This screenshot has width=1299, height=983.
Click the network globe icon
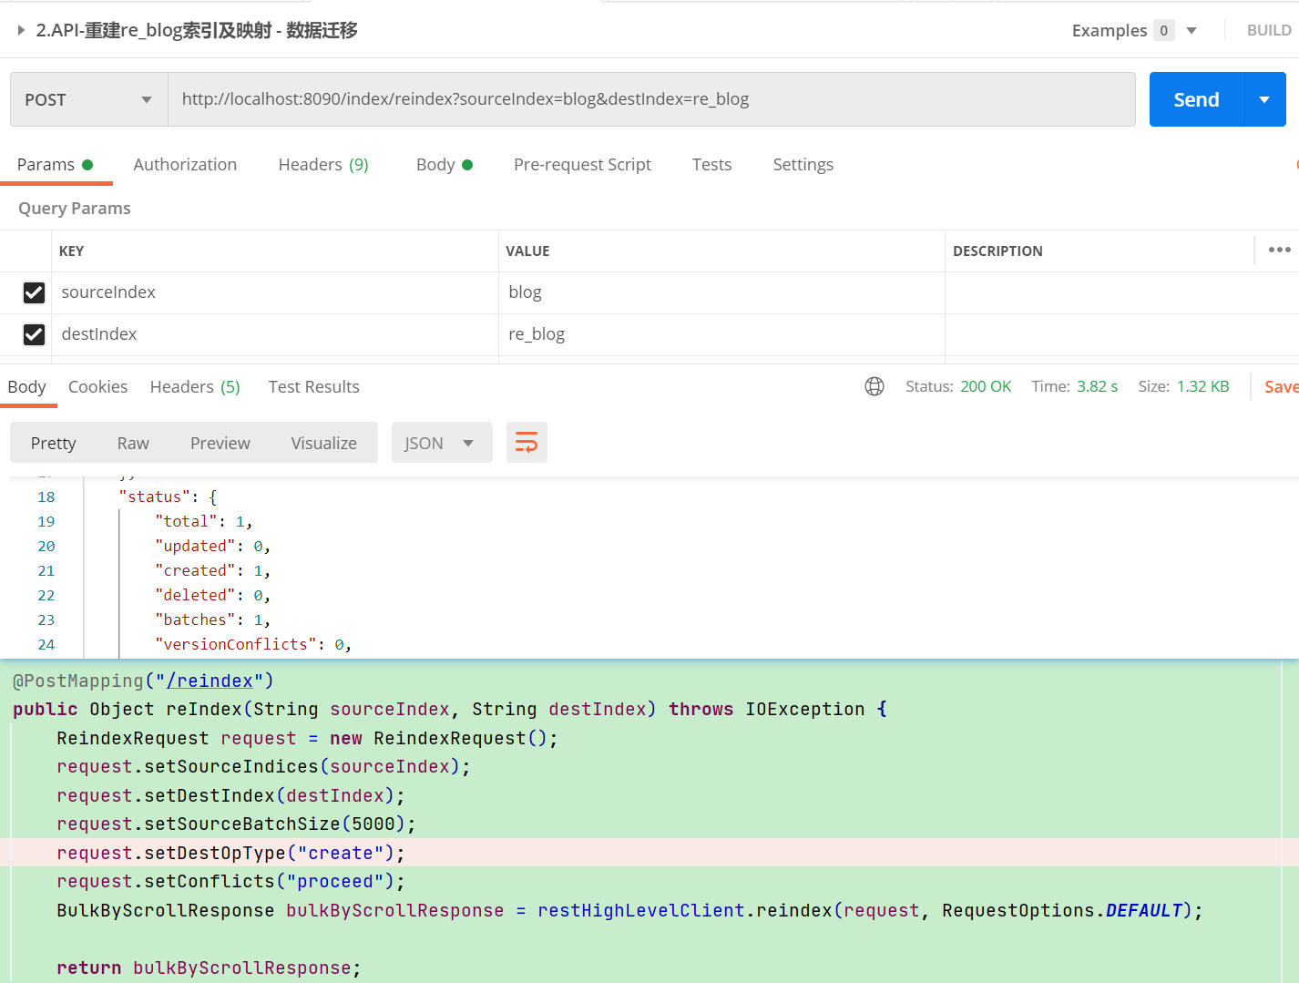pyautogui.click(x=875, y=386)
